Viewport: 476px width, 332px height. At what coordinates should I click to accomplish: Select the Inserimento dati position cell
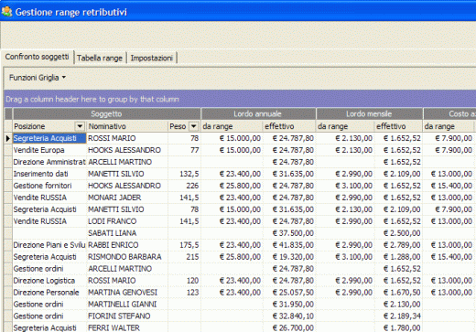[49, 174]
